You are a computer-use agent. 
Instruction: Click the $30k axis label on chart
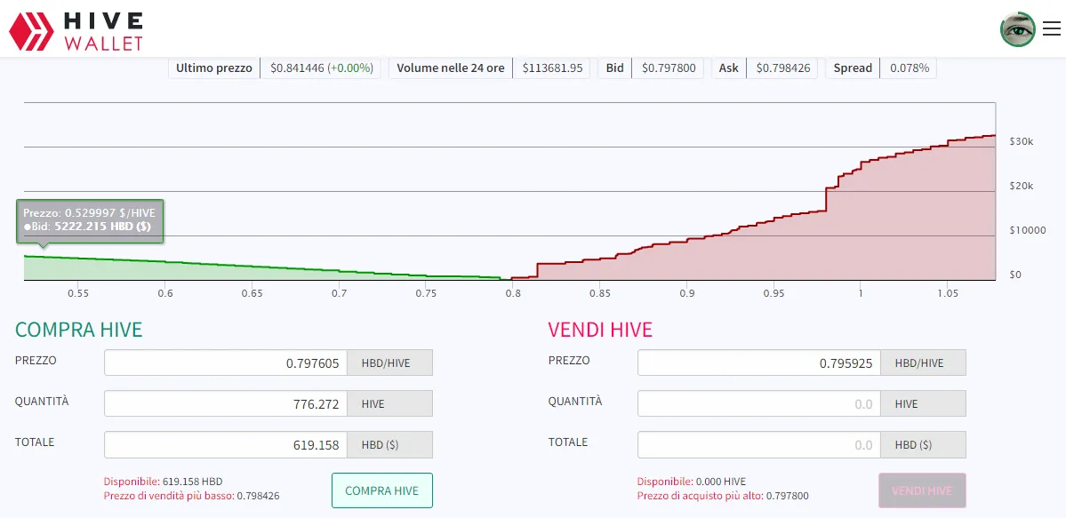pyautogui.click(x=1022, y=142)
